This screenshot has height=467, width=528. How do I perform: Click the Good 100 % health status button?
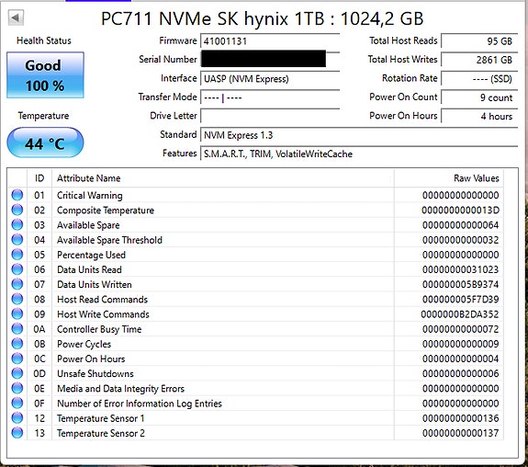click(x=45, y=74)
